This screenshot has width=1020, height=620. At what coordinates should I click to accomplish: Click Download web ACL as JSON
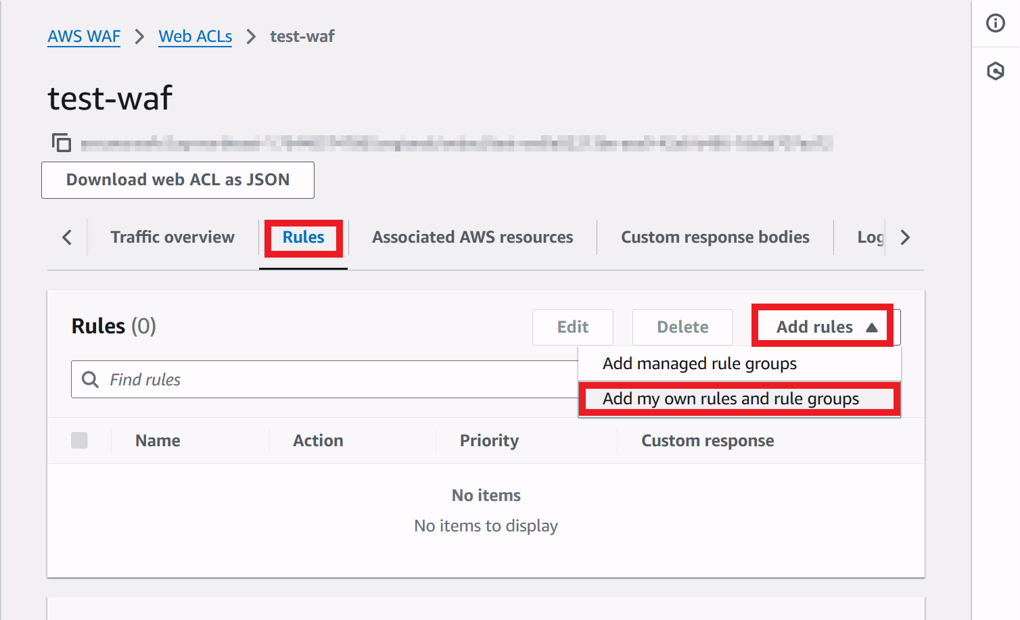click(178, 180)
